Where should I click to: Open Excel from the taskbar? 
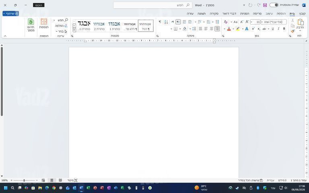coord(88,188)
